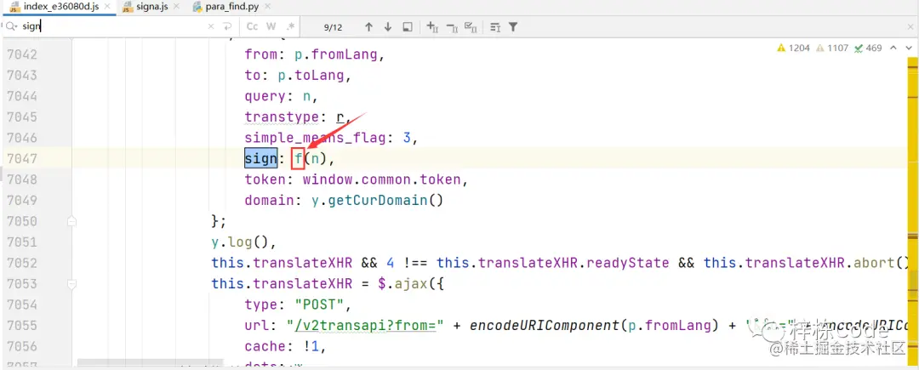Collapse code block at line 7050
The height and width of the screenshot is (370, 919).
[x=71, y=221]
